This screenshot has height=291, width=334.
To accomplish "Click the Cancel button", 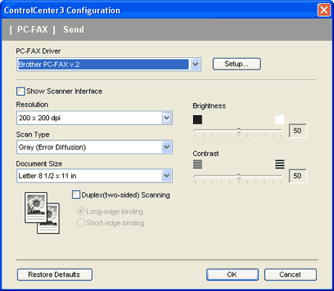I will tap(290, 275).
